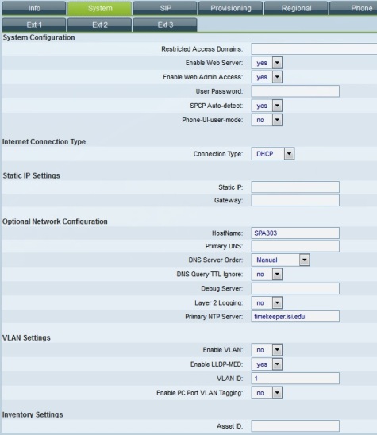The height and width of the screenshot is (435, 377).
Task: Click the Inventory Settings heading
Action: [x=33, y=414]
